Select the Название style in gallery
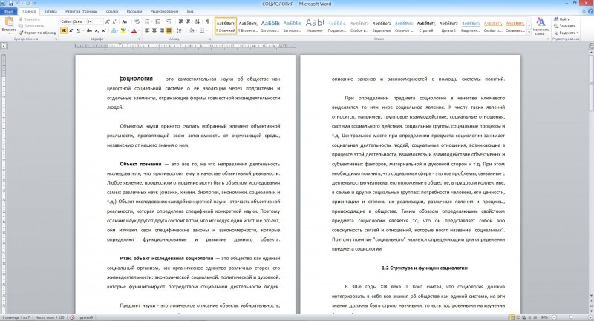 315,26
